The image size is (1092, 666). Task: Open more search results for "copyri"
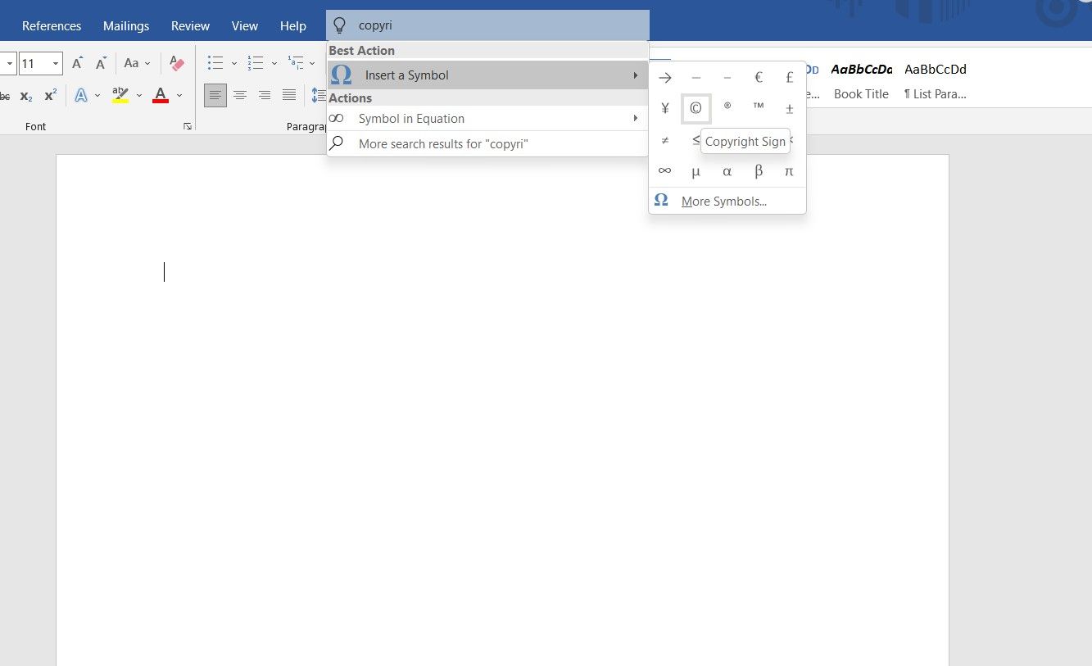tap(487, 143)
